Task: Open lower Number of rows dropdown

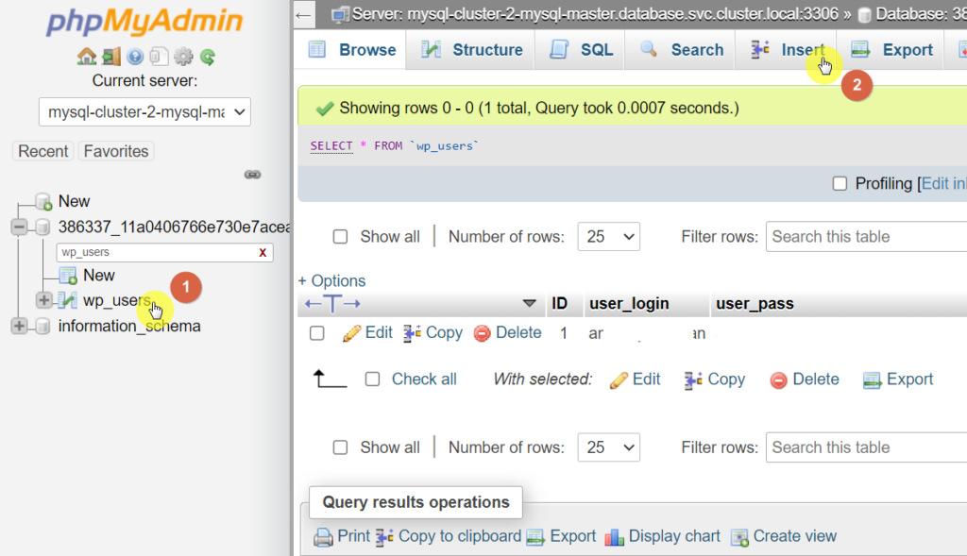Action: coord(609,447)
